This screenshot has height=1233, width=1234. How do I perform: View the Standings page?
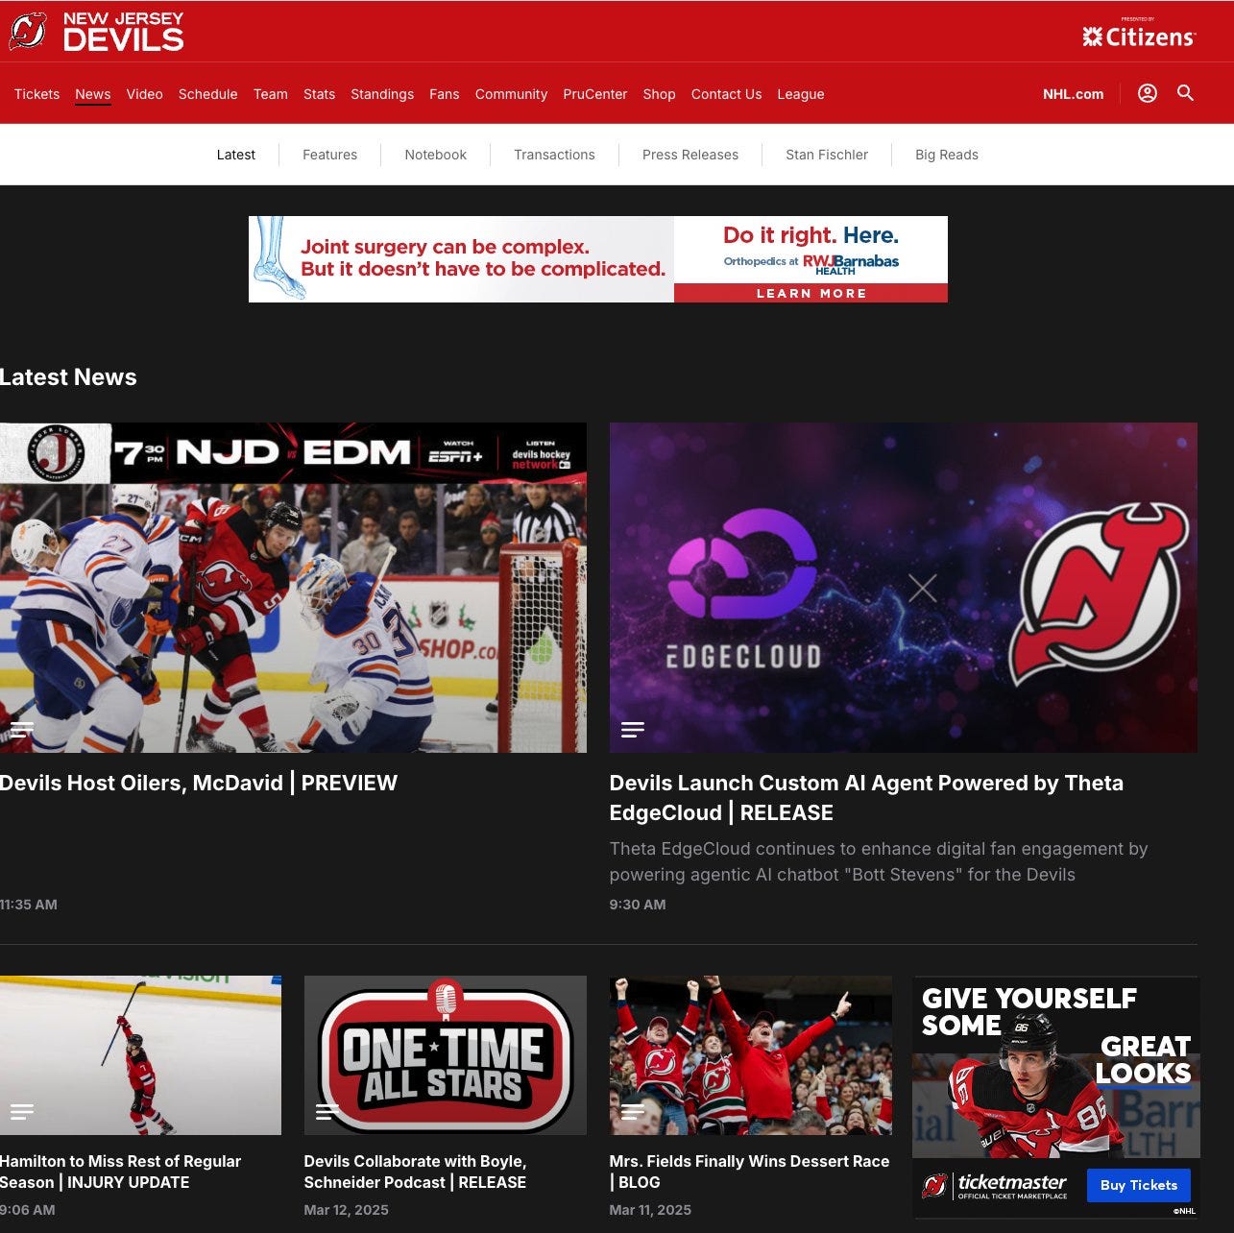coord(382,94)
